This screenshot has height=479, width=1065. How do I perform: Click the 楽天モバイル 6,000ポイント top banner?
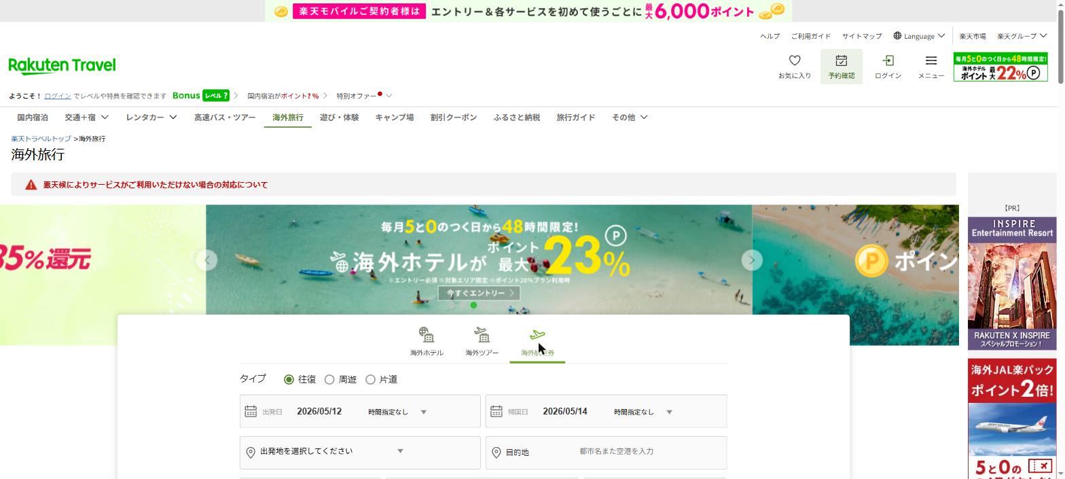click(x=528, y=11)
